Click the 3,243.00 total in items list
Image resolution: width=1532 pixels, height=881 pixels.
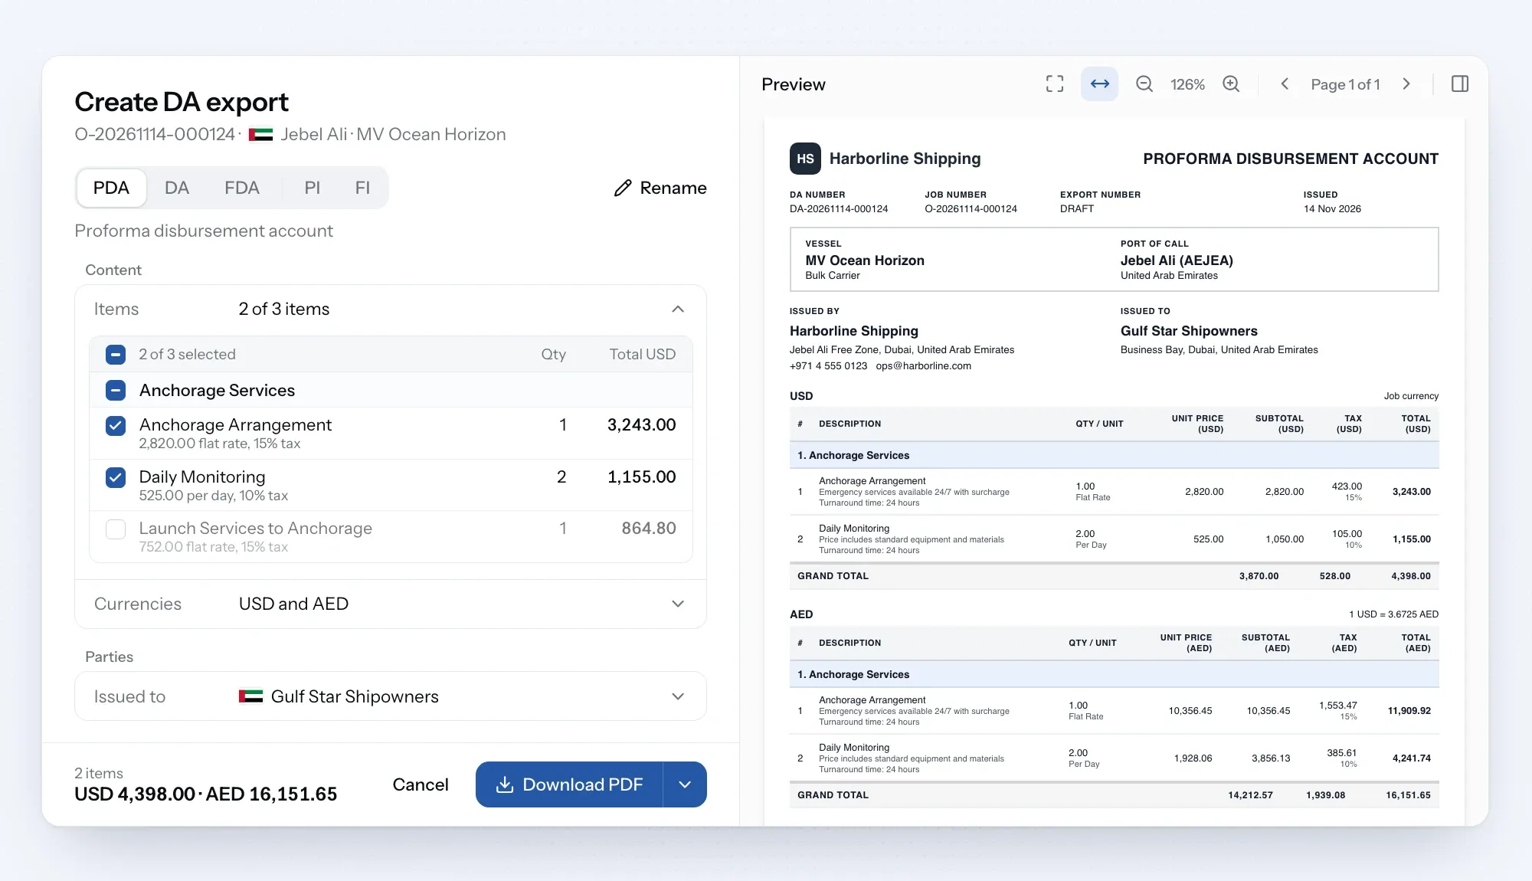tap(641, 425)
